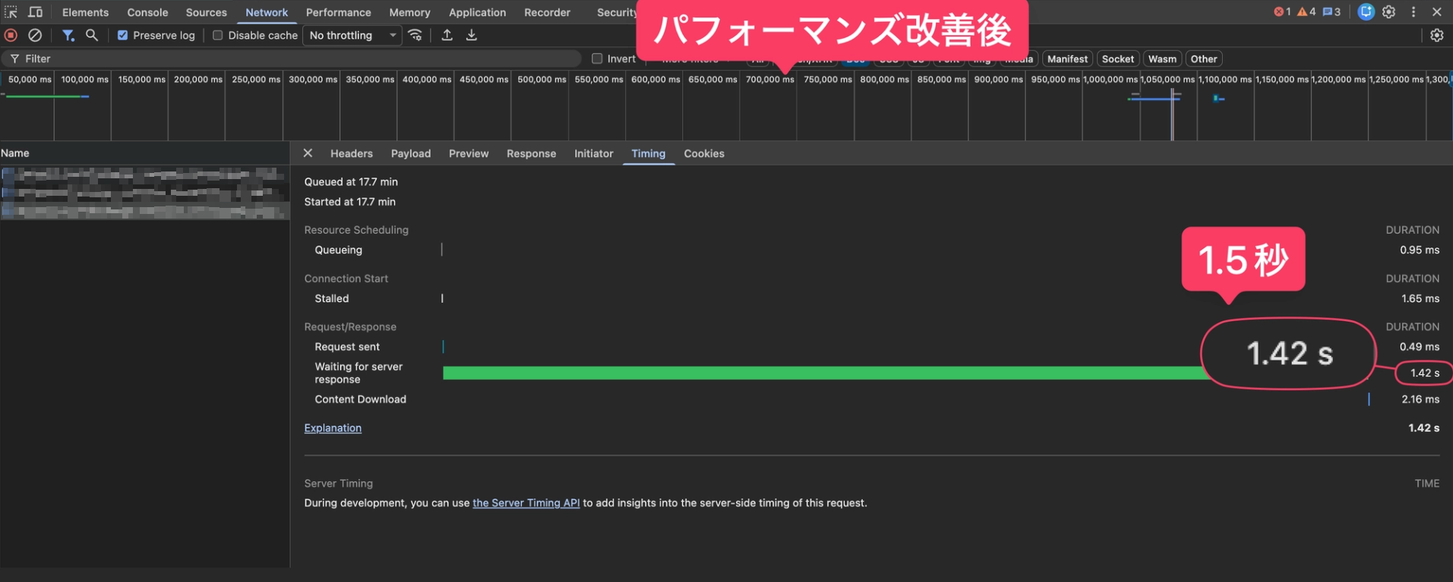Viewport: 1453px width, 582px height.
Task: Select the Timing tab of the request
Action: click(x=648, y=153)
